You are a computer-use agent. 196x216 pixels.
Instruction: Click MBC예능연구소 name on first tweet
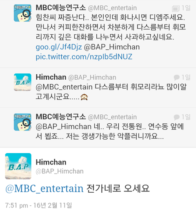click(x=61, y=8)
